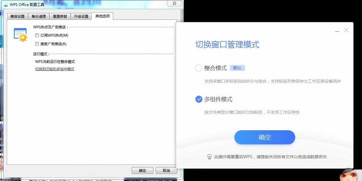
Task: Click the 切换到旧版的多组件模式 link
Action: [x=55, y=69]
